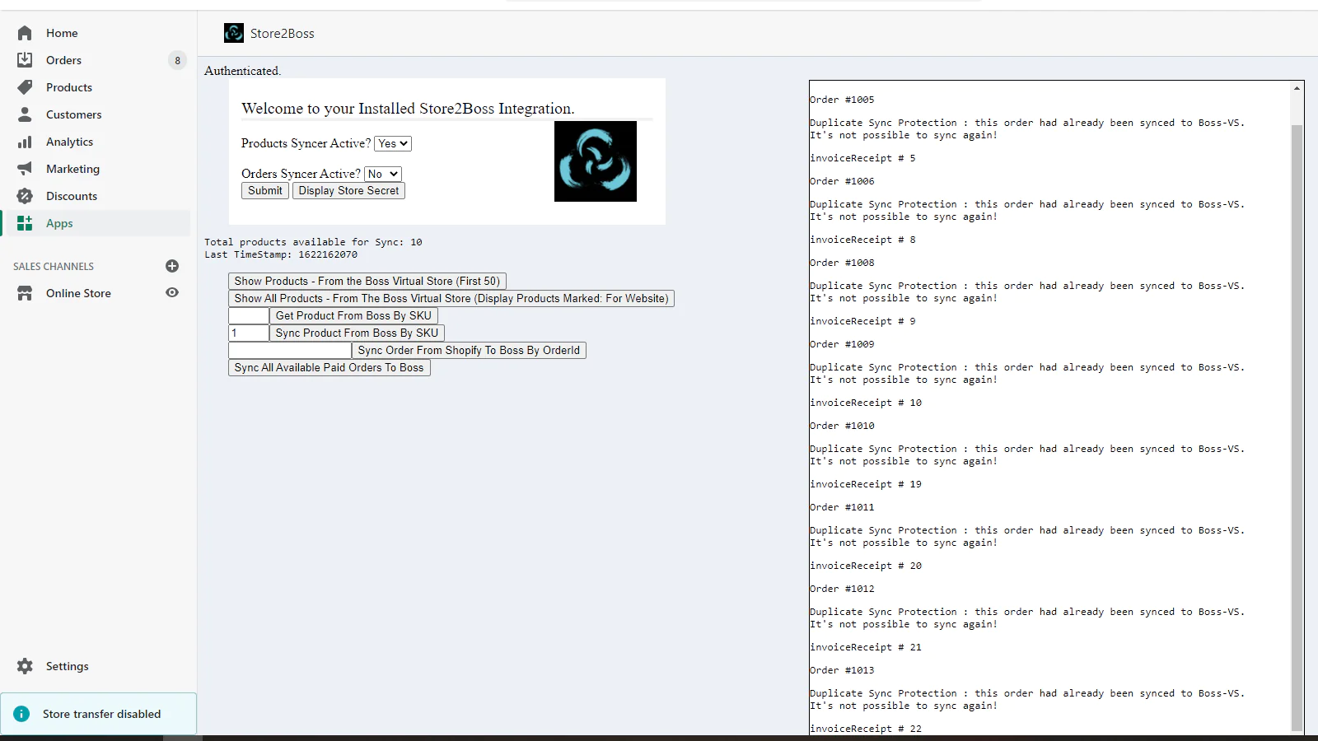Sync All Available Paid Orders To Boss
Image resolution: width=1318 pixels, height=741 pixels.
329,367
